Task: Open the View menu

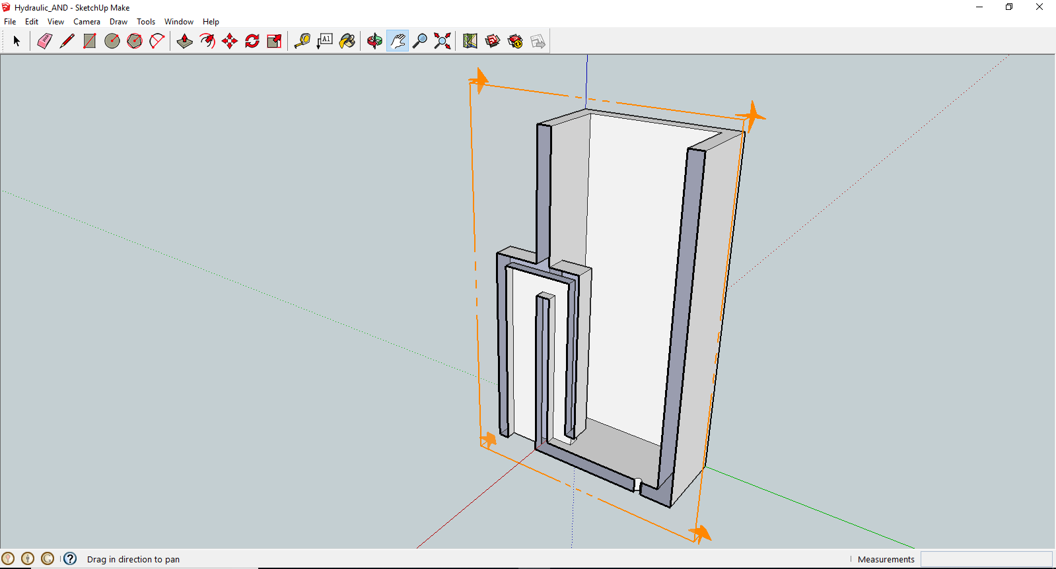Action: (55, 22)
